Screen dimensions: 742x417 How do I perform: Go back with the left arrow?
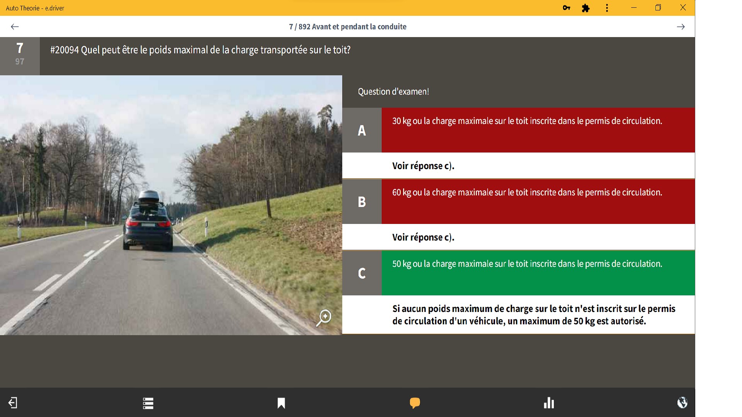click(15, 27)
